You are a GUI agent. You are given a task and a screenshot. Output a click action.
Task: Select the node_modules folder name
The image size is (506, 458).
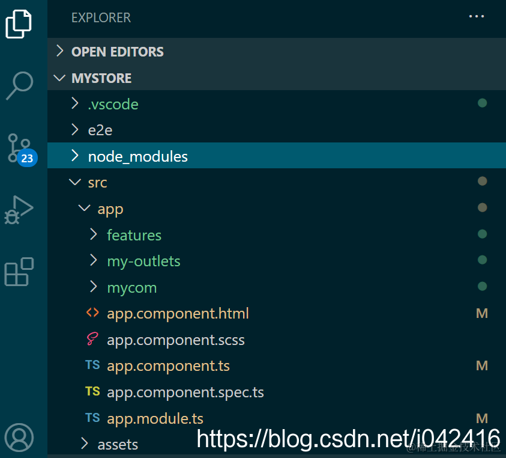click(x=138, y=157)
